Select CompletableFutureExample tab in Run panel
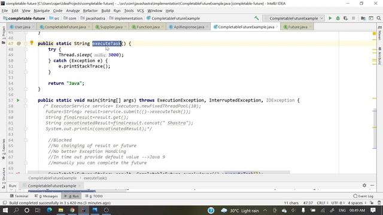383x215 pixels. point(52,186)
